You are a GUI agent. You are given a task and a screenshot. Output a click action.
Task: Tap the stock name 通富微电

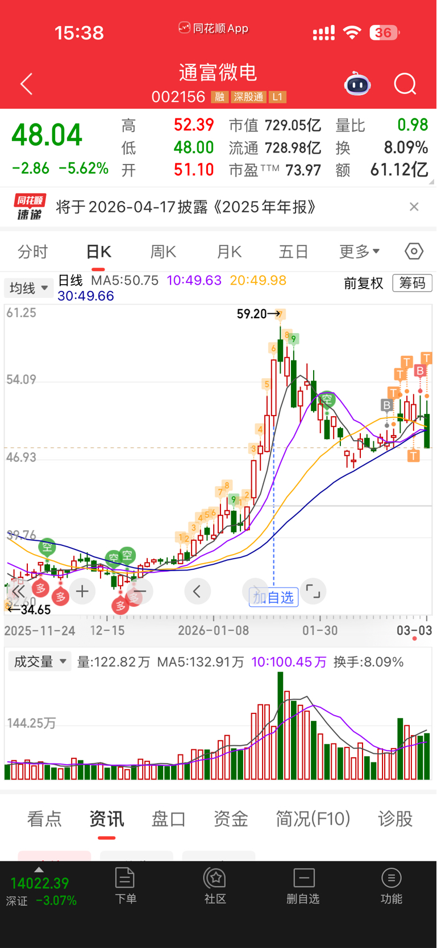(218, 73)
